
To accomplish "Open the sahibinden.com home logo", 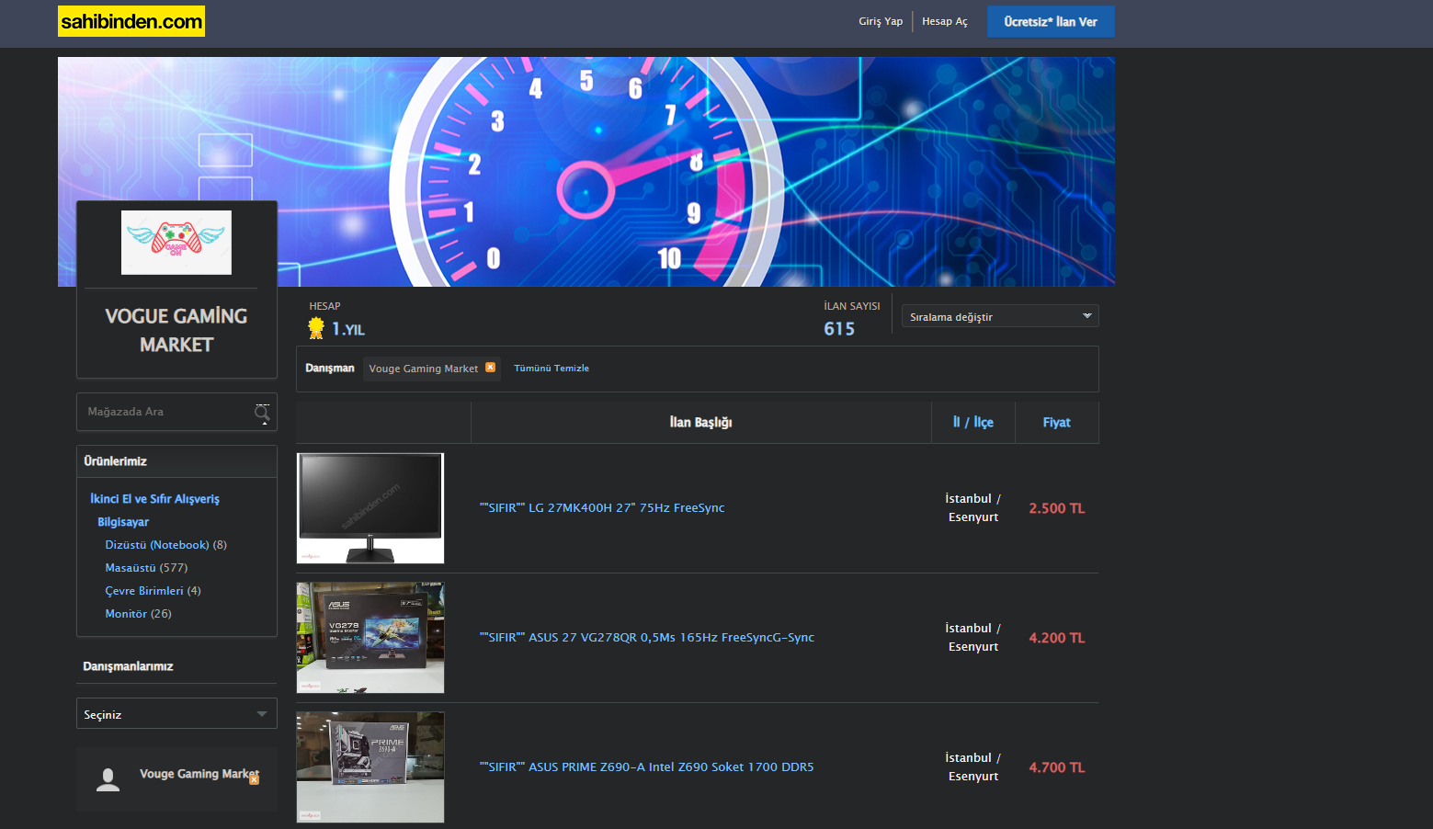I will tap(131, 21).
